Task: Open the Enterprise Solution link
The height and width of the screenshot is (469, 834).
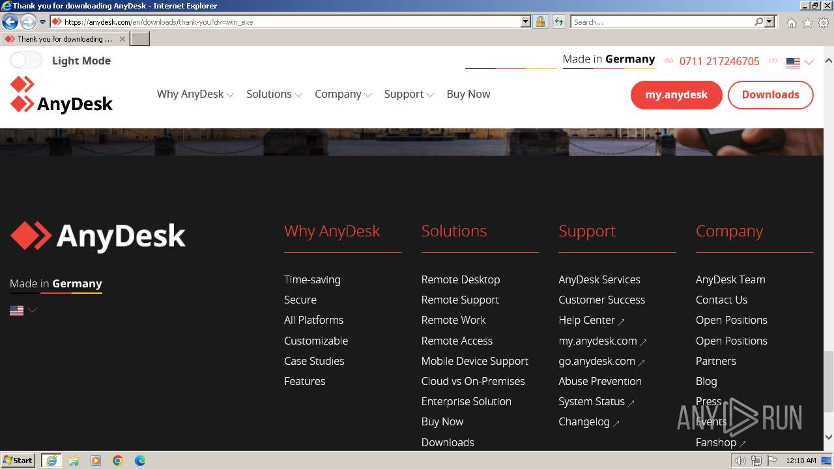Action: [467, 402]
